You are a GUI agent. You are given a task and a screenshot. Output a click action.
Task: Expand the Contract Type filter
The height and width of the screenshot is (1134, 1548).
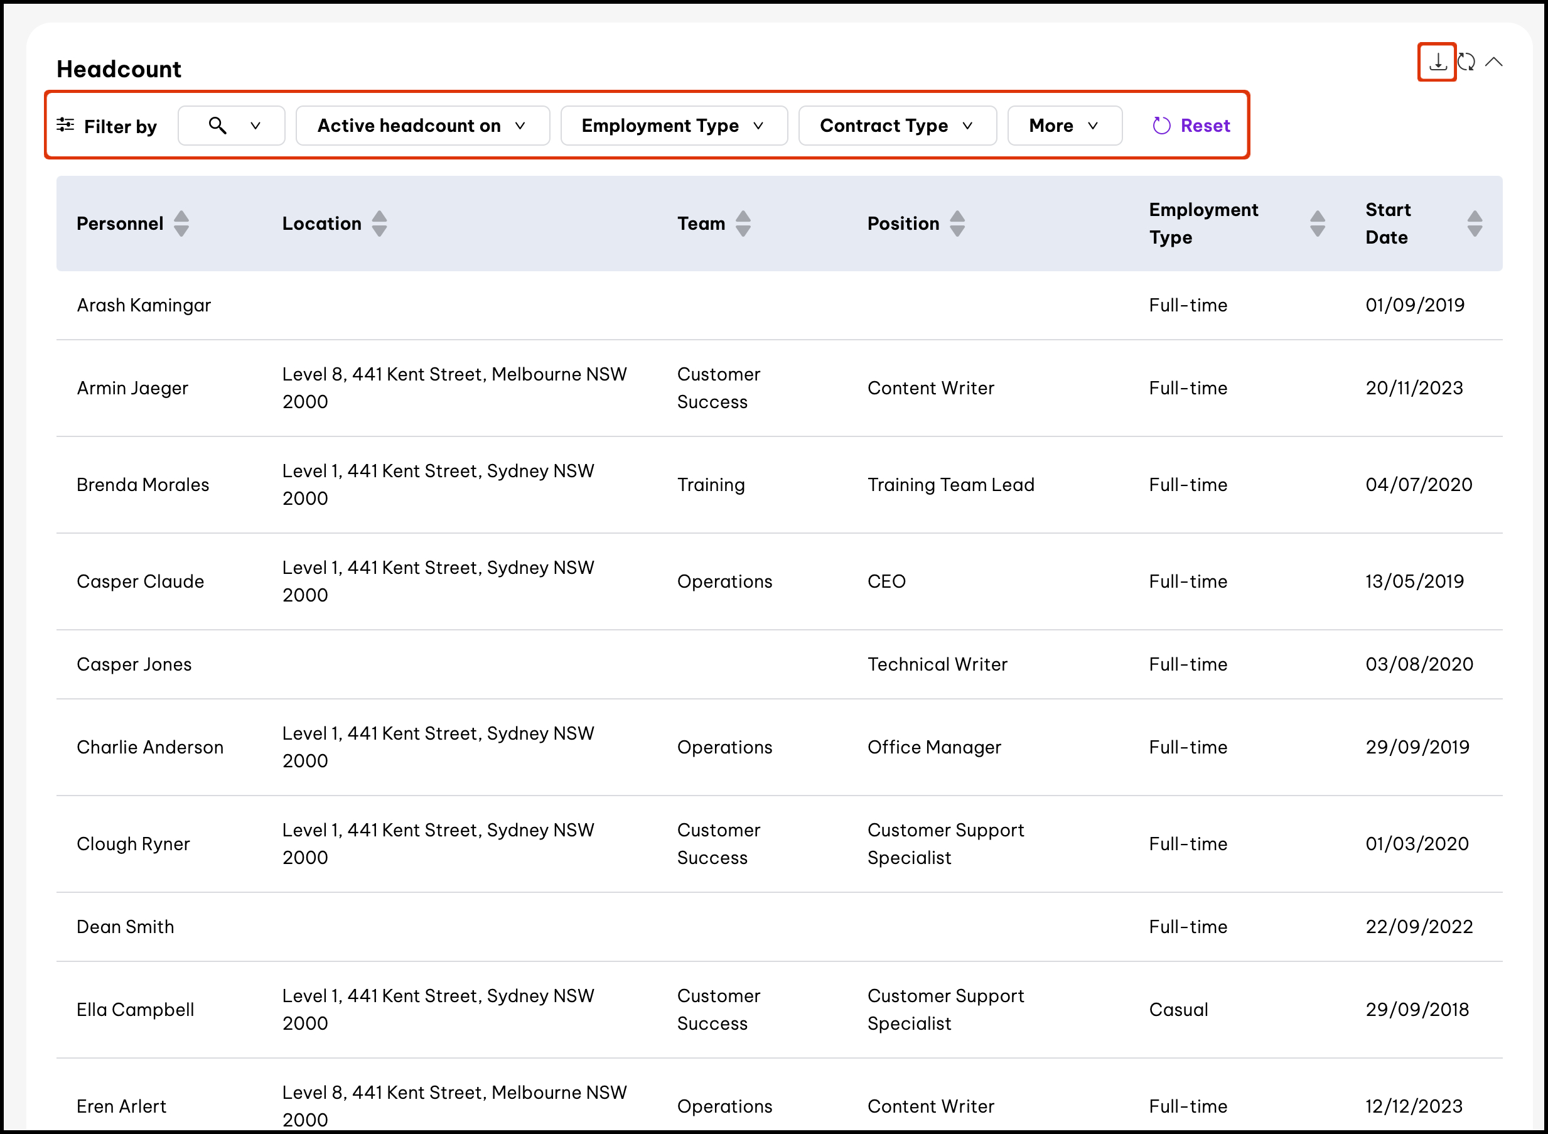(x=898, y=126)
